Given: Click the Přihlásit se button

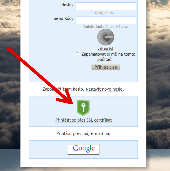Looking at the screenshot, I should tap(106, 67).
